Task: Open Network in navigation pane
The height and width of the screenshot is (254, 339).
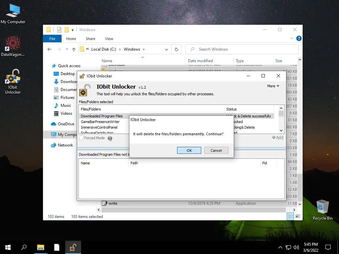Action: (62, 145)
